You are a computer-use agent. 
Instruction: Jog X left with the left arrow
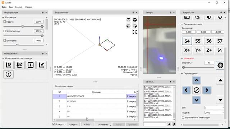click(186, 90)
